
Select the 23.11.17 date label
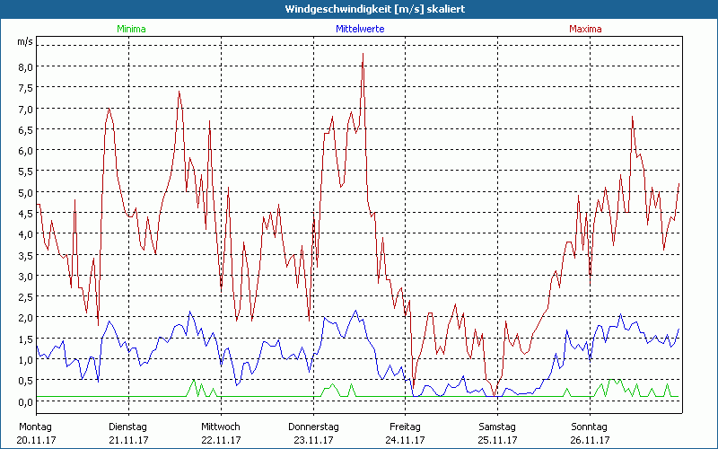click(x=312, y=440)
